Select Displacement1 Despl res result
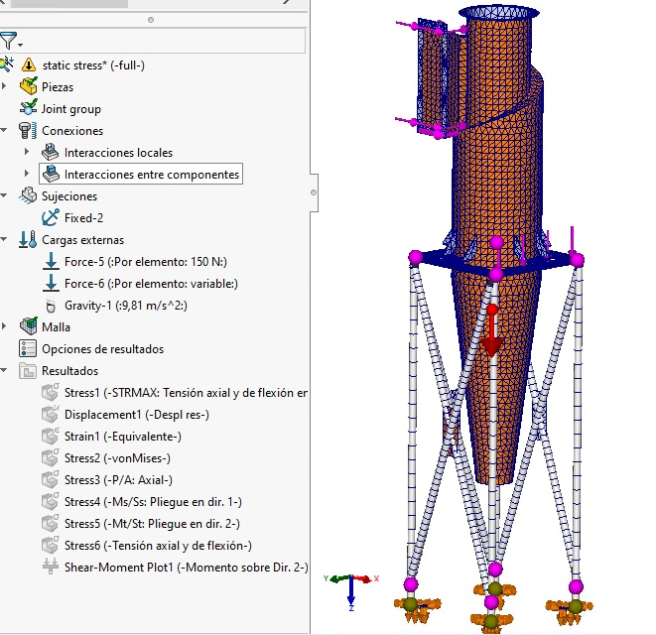This screenshot has width=656, height=635. (x=136, y=415)
